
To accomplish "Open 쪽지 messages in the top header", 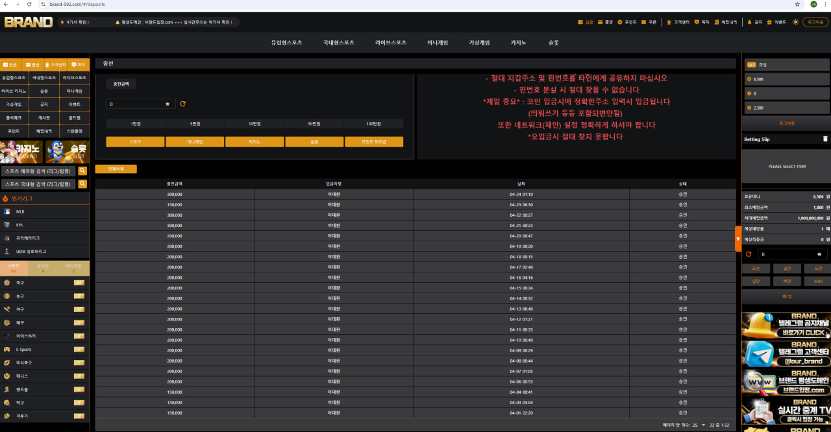I will click(701, 22).
